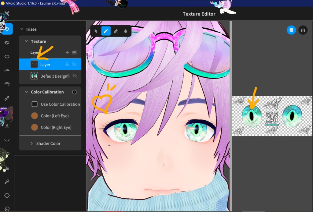Select the highlighted eye icon in the left sidebar
Image resolution: width=313 pixels, height=212 pixels.
pyautogui.click(x=7, y=29)
